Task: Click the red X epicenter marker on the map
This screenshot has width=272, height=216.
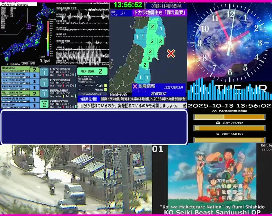Action: click(171, 53)
